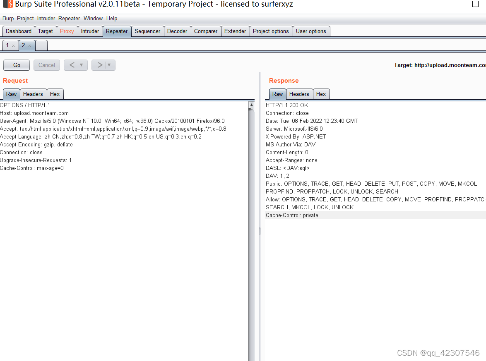This screenshot has height=361, width=486.
Task: Click the 'MS-Author-Via: DAV' line
Action: [291, 145]
